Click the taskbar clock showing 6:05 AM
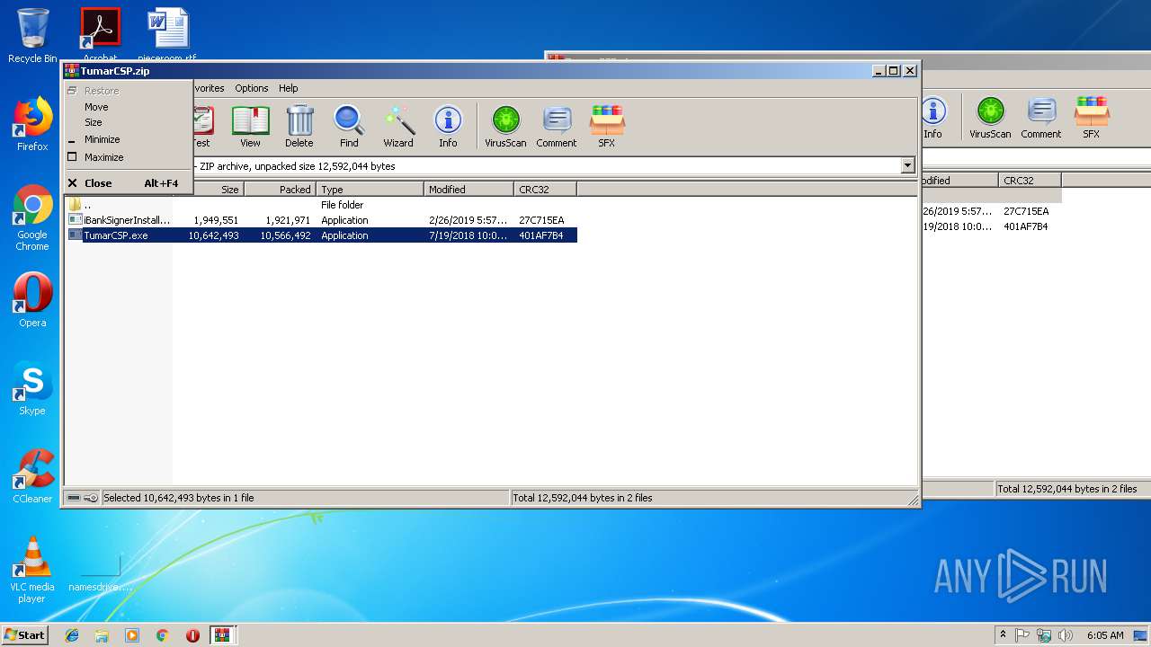 pyautogui.click(x=1105, y=635)
